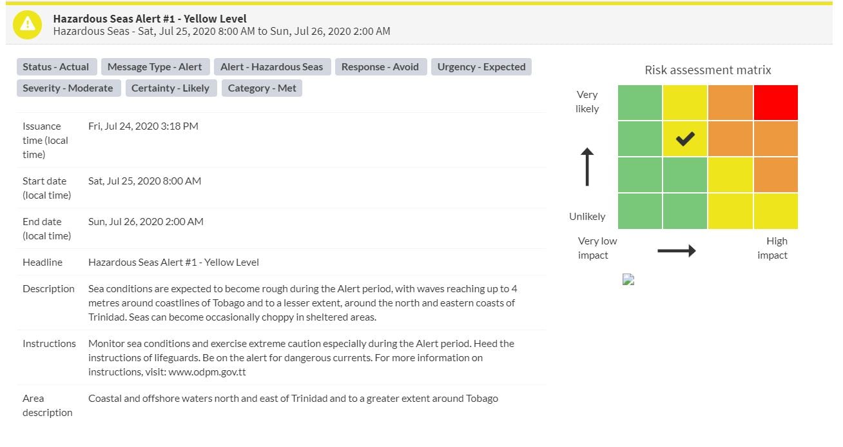Click the broken image icon below matrix
This screenshot has width=843, height=447.
628,279
